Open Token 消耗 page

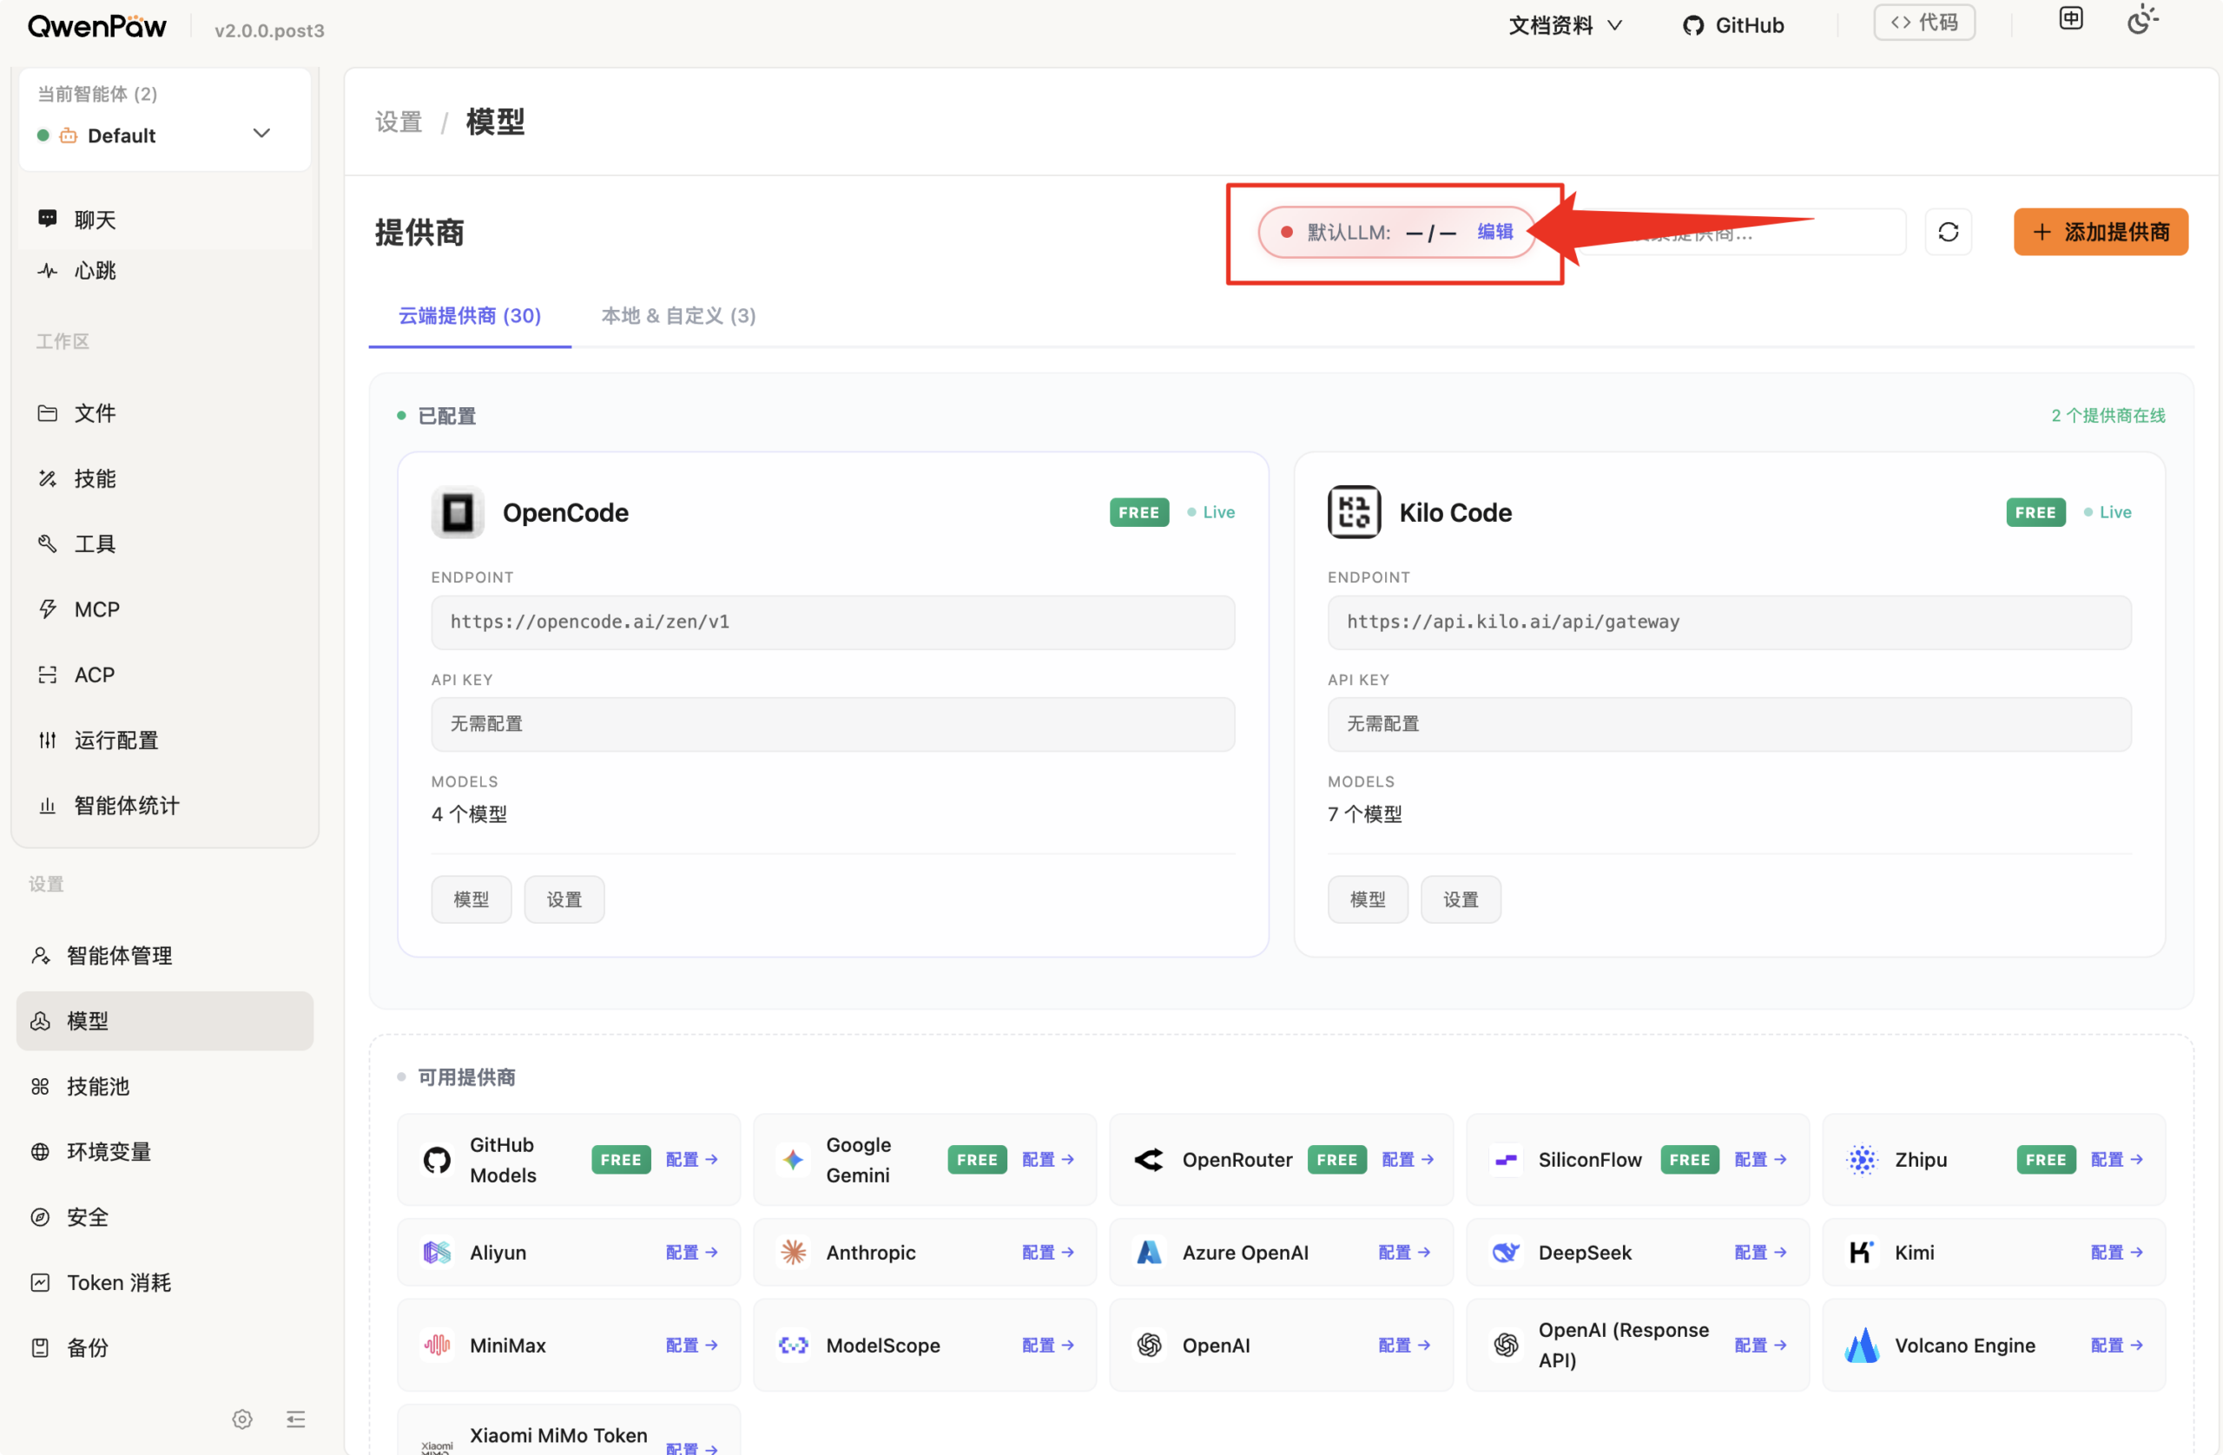[164, 1282]
